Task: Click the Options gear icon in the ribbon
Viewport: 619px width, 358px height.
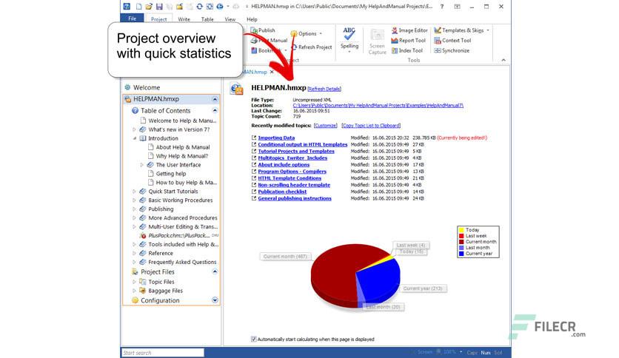Action: 294,33
